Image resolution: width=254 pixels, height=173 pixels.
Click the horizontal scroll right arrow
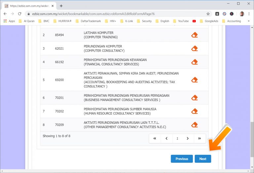click(248, 171)
